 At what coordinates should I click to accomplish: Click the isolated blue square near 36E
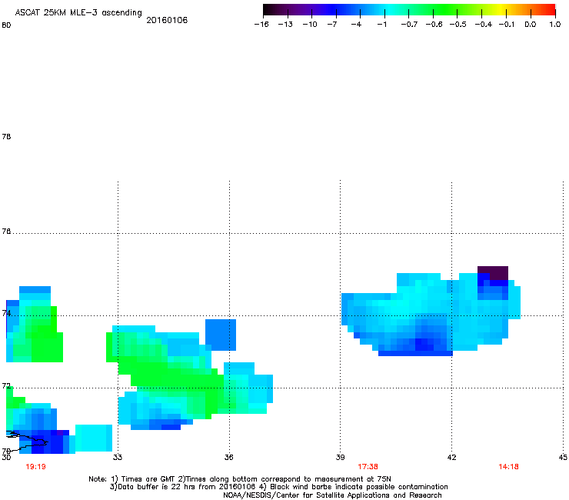click(221, 335)
